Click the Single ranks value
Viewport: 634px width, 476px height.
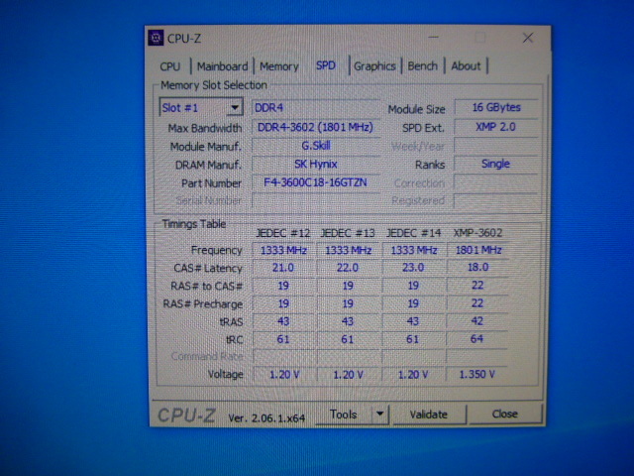point(496,164)
